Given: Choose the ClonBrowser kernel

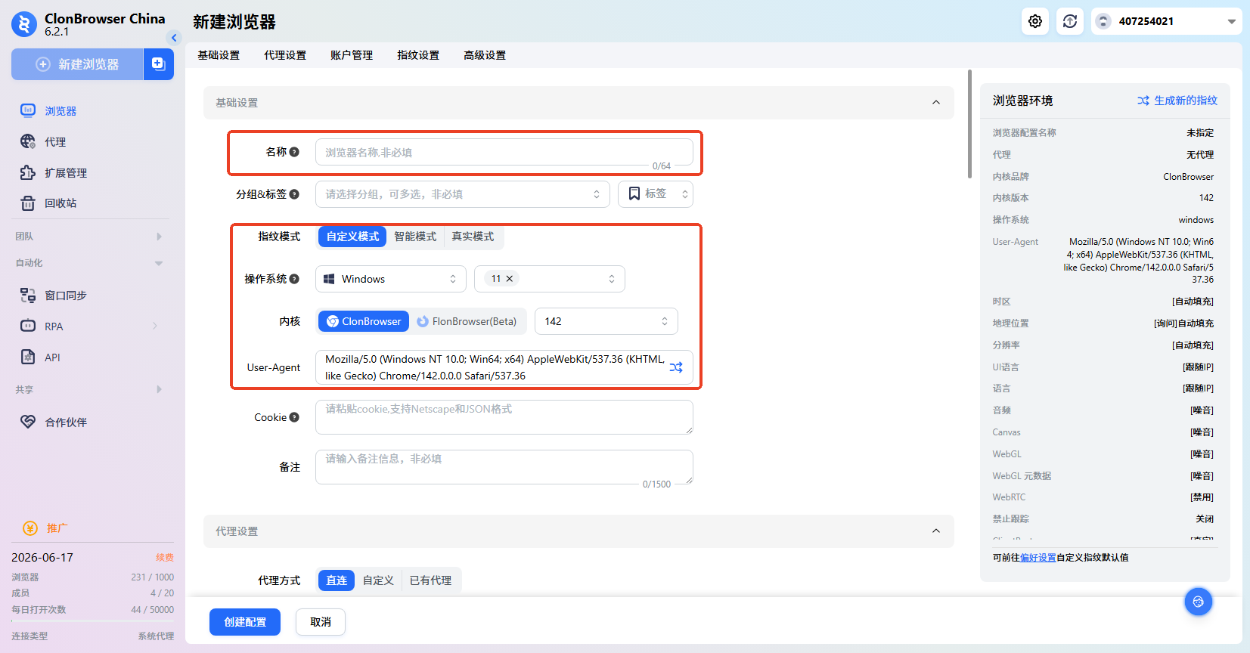Looking at the screenshot, I should point(364,321).
